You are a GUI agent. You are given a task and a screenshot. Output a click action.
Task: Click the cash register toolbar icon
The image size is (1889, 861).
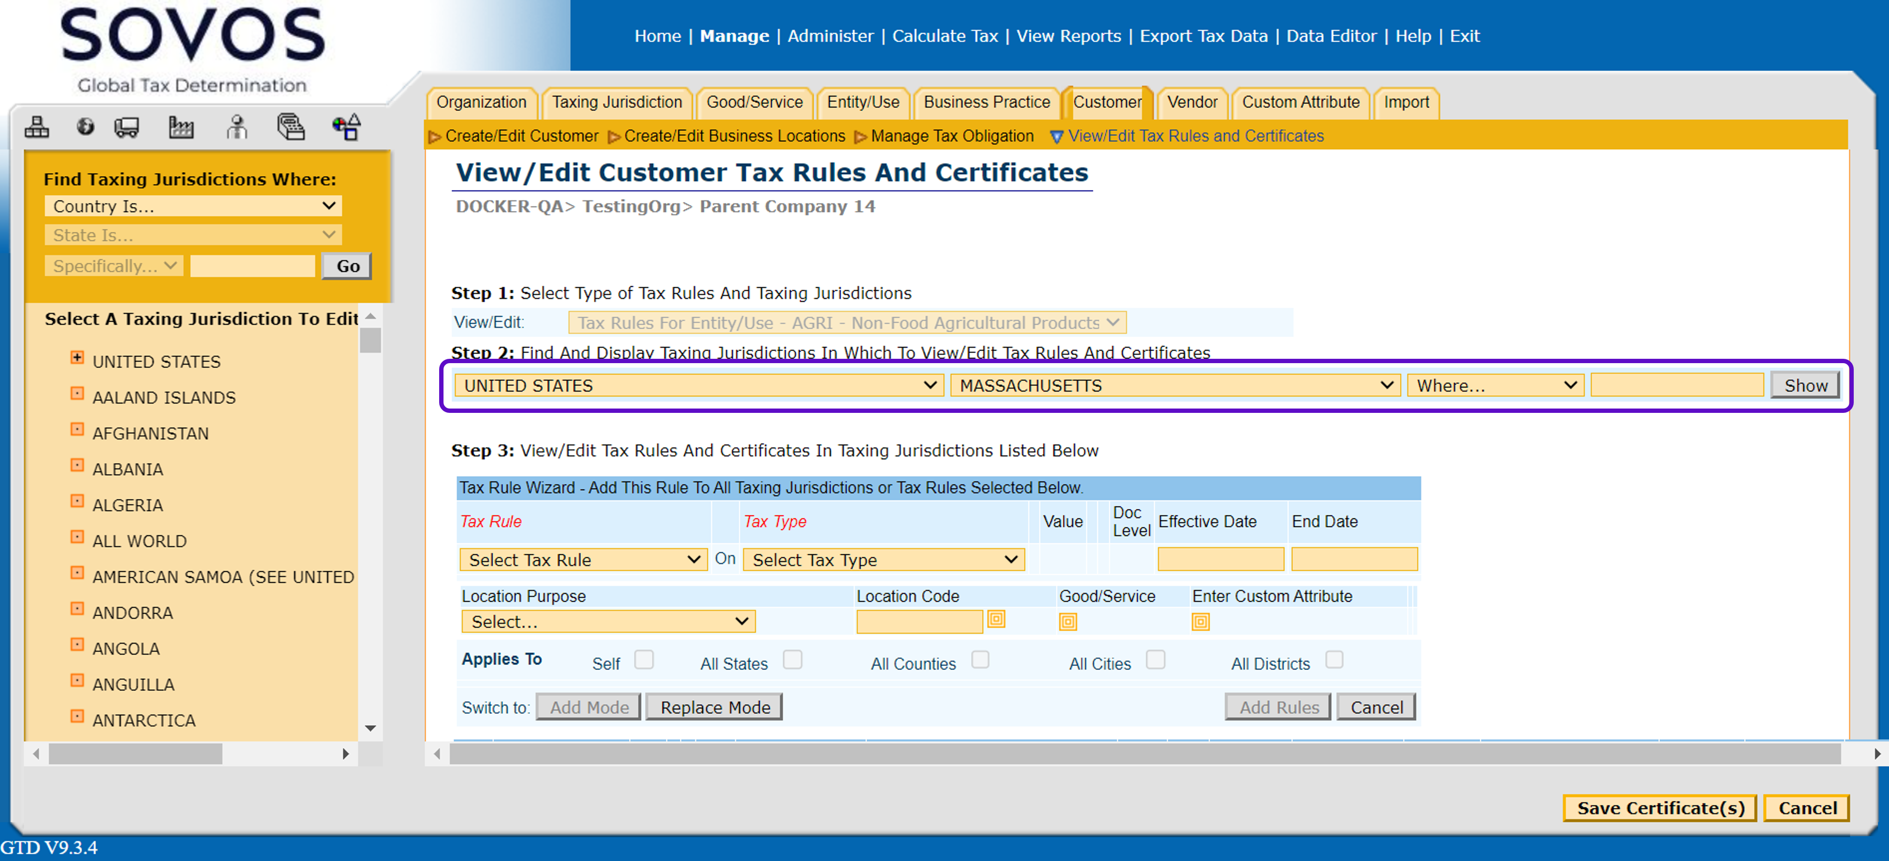290,127
